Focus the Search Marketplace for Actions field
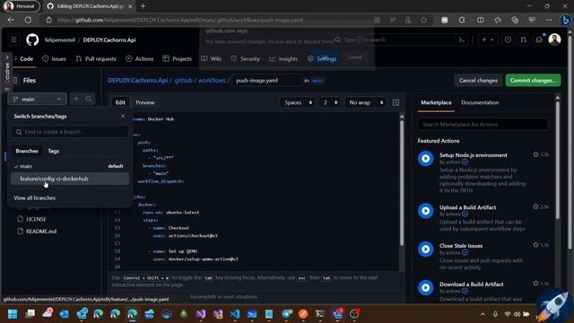This screenshot has width=574, height=323. coord(483,124)
